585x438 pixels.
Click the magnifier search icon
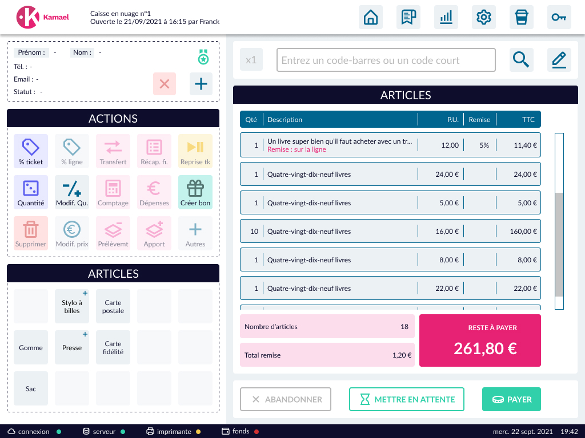click(521, 60)
